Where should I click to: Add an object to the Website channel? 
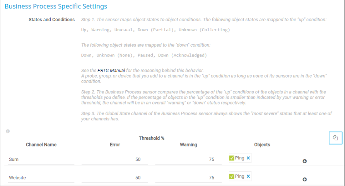[304, 179]
